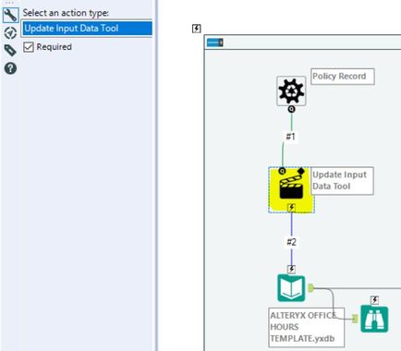Select the #1 connection label
Screen dimensions: 401x351
pos(291,137)
